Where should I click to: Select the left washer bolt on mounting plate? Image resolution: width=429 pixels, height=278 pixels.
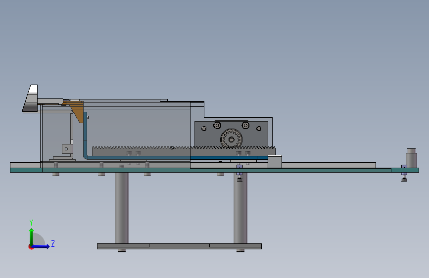(x=217, y=125)
